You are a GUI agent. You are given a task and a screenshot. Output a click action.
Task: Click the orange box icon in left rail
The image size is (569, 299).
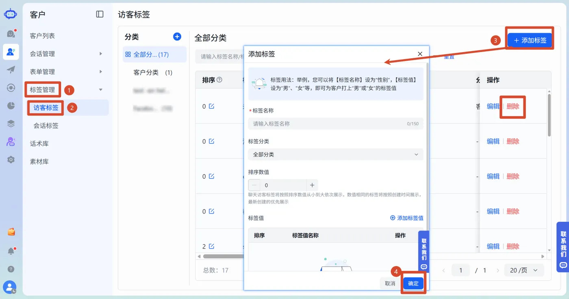11,232
